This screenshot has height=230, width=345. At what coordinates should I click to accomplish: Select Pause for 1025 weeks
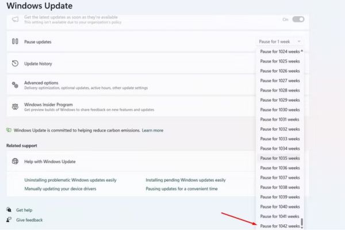coord(280,61)
